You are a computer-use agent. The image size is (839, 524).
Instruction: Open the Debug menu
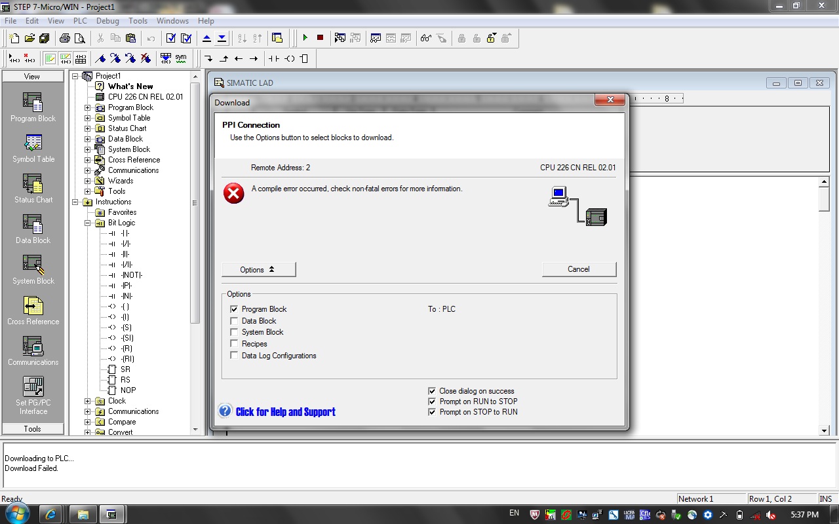click(107, 21)
